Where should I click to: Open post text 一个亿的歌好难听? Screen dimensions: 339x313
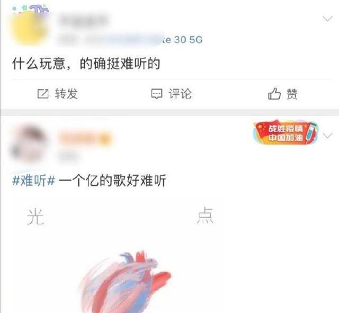point(112,181)
